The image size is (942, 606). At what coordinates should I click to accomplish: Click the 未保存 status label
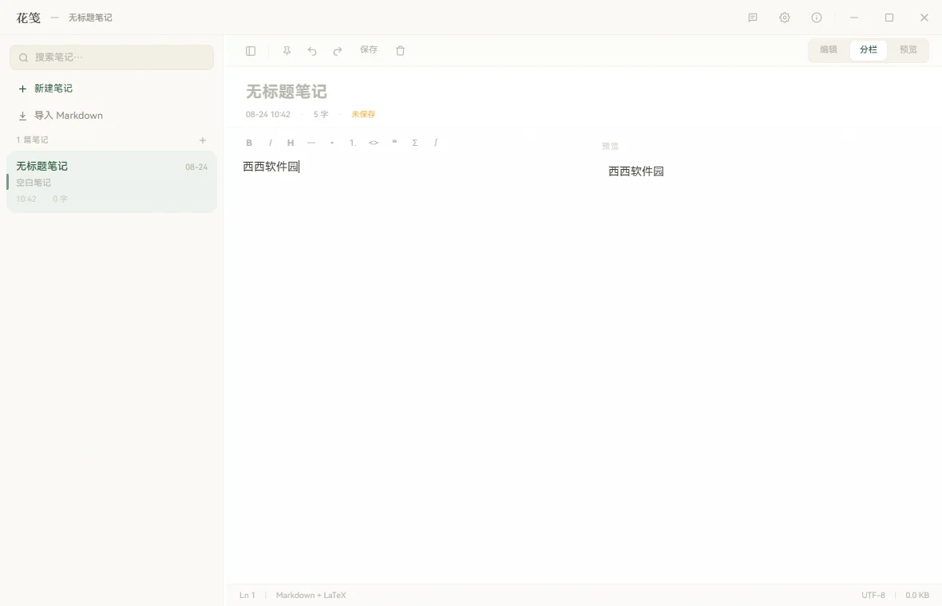(363, 115)
